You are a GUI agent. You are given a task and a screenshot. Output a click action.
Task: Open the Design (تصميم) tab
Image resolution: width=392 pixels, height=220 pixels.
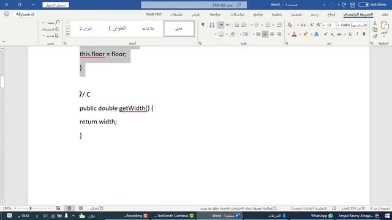pos(296,15)
